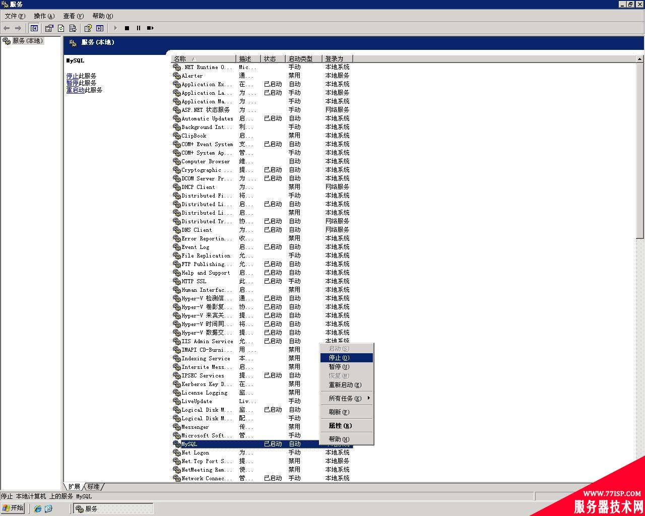Image resolution: width=645 pixels, height=516 pixels.
Task: Sort by 描述 column header
Action: [248, 59]
